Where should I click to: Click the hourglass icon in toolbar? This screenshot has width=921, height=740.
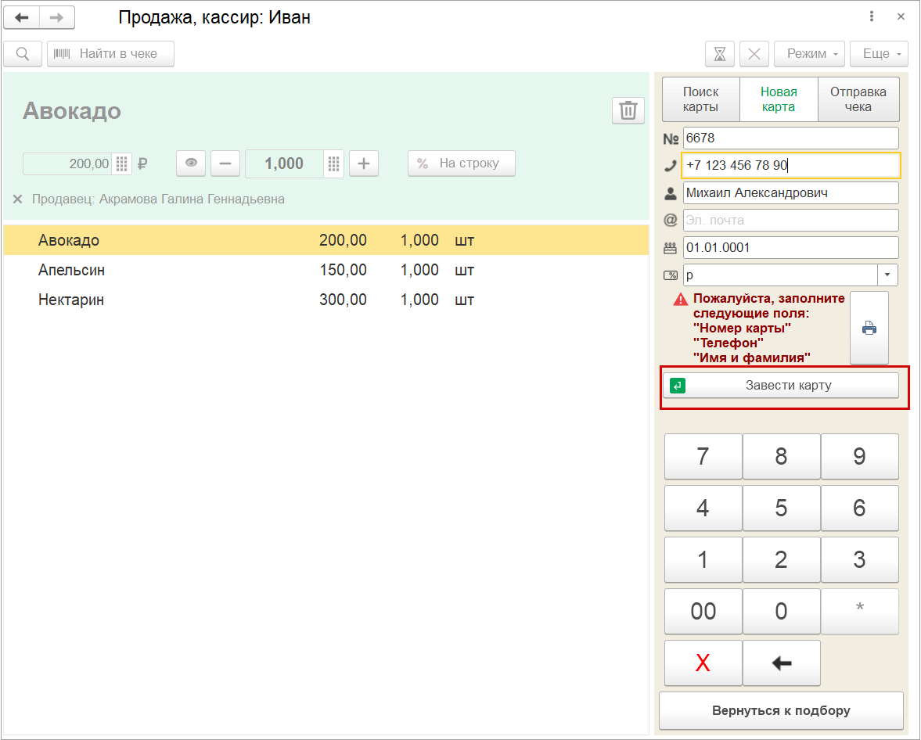720,54
